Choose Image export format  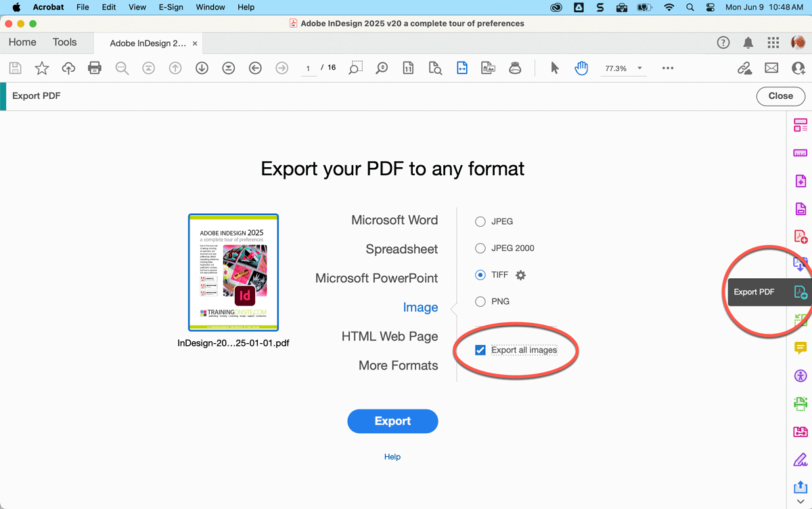click(x=420, y=307)
